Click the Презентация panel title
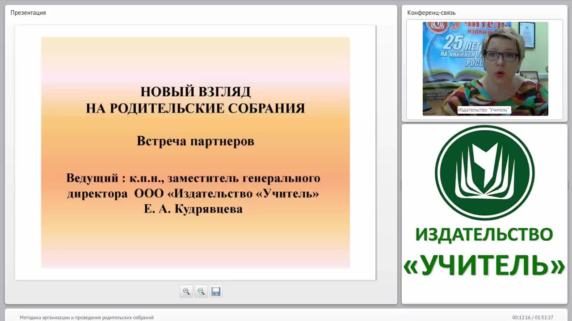Viewport: 572px width, 321px height. (x=28, y=12)
